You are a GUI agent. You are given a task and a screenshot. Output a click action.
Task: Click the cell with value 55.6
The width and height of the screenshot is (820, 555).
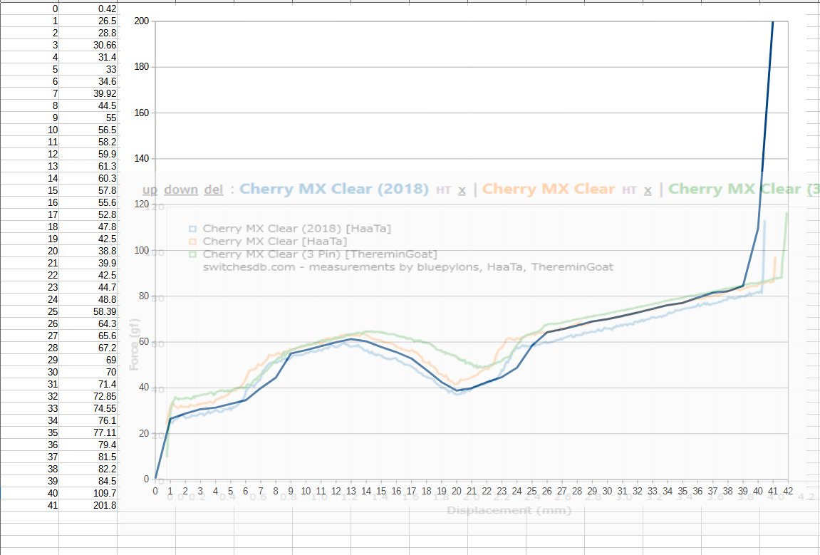[x=88, y=202]
